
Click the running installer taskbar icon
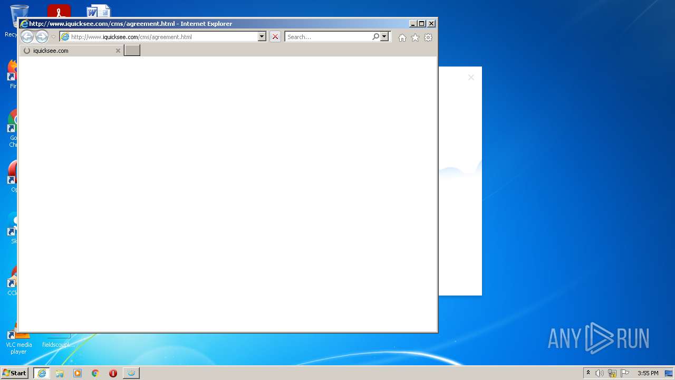(131, 373)
